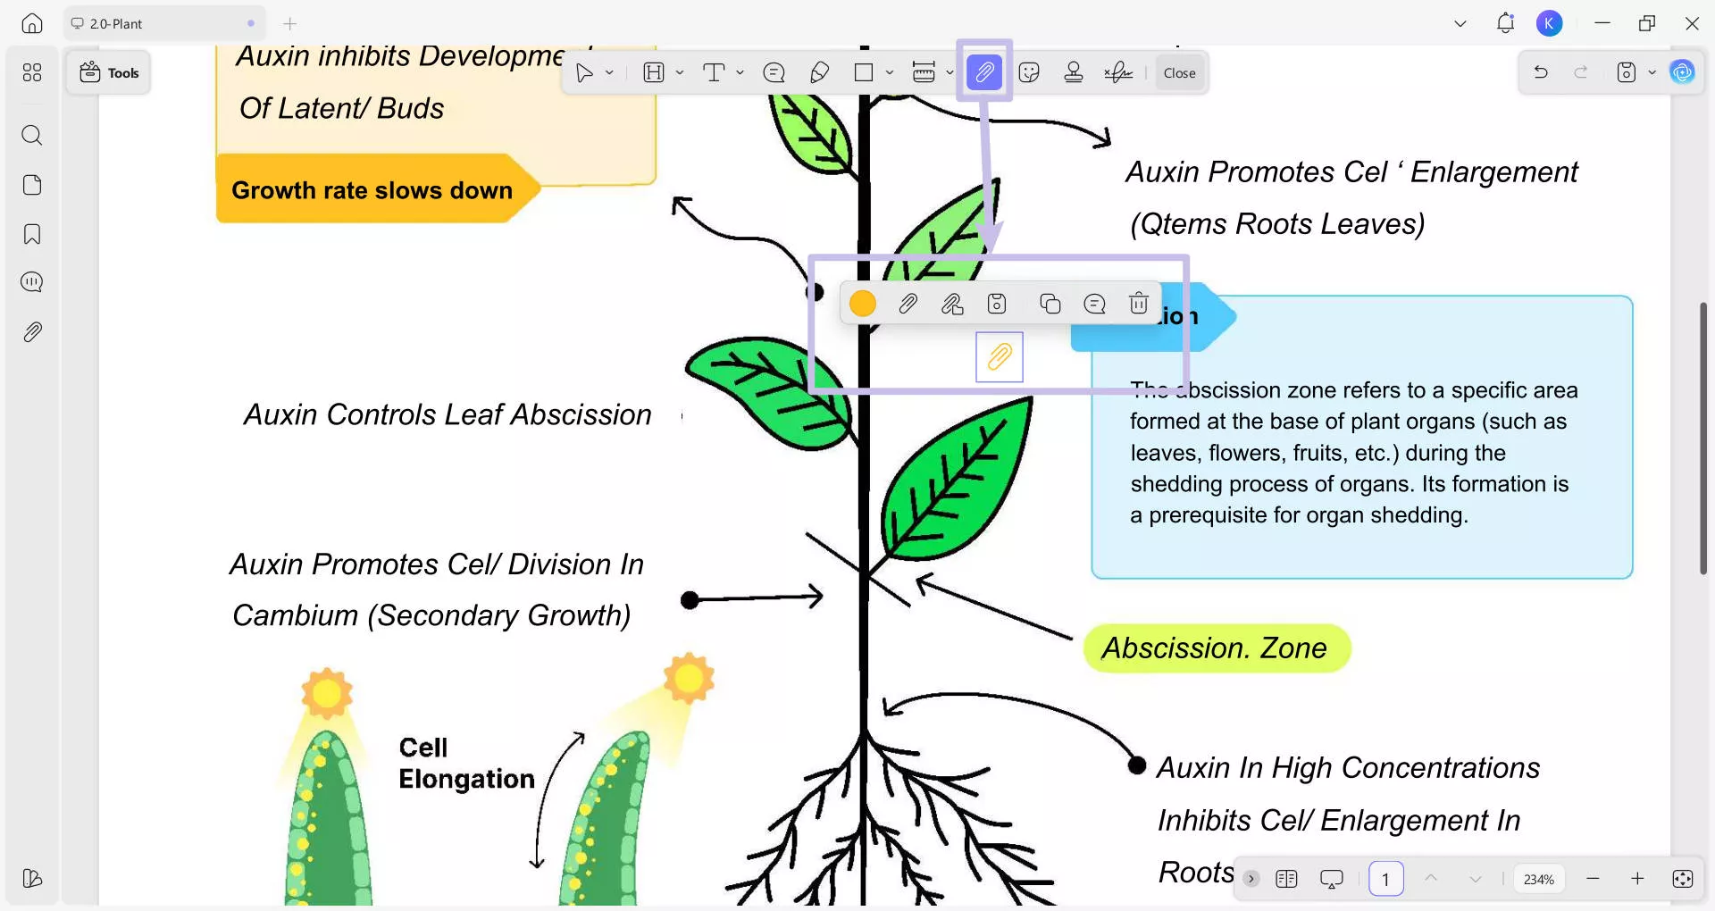Go to the previous page
Screen dimensions: 1715x911
pos(1431,879)
